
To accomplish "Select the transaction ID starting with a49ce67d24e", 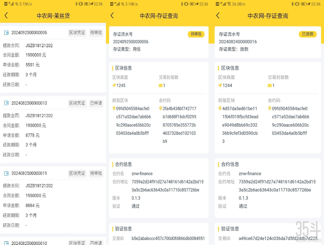I will [278, 239].
